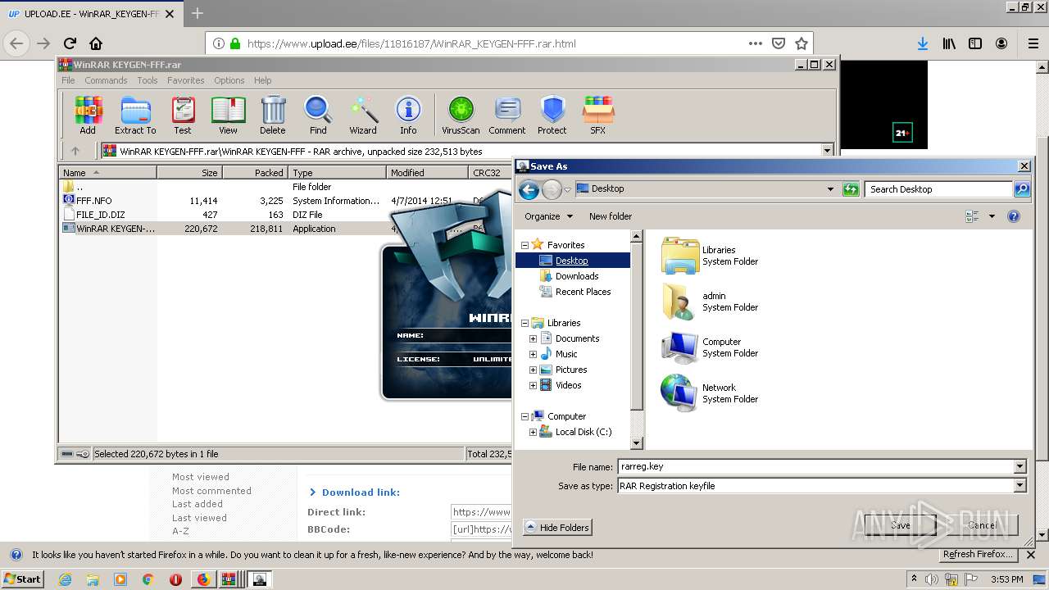Click the Search Desktop field
This screenshot has width=1049, height=590.
coord(938,189)
